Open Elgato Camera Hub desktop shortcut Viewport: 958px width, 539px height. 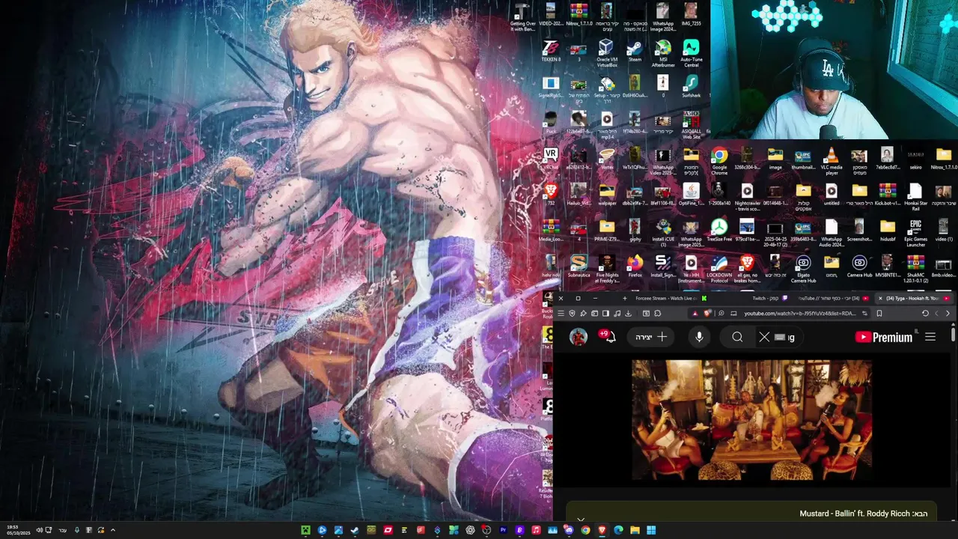point(803,267)
